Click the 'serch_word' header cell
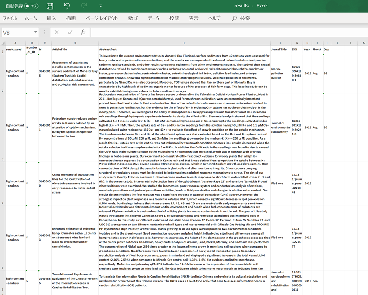 point(16,50)
